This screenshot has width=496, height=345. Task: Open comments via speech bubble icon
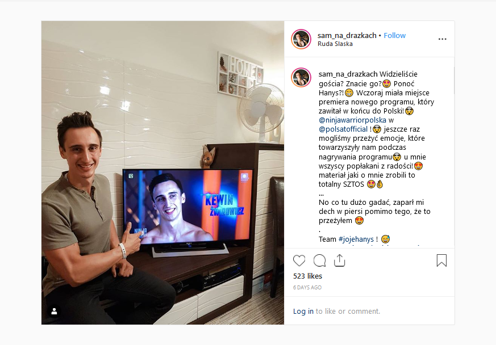click(319, 260)
